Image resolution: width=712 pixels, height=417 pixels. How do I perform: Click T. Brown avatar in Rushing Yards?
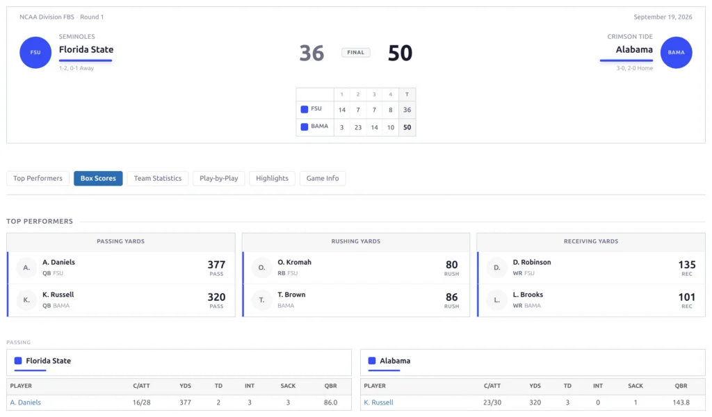[x=262, y=300]
